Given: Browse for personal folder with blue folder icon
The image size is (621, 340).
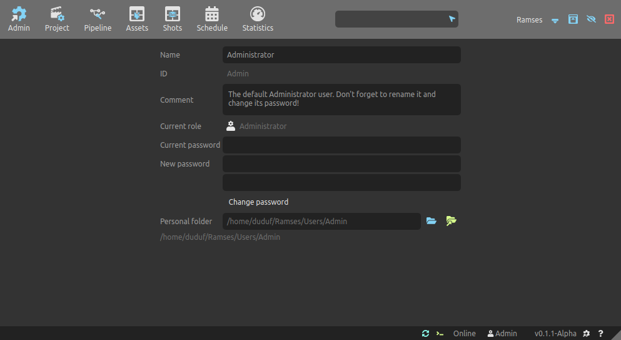Looking at the screenshot, I should pyautogui.click(x=431, y=221).
